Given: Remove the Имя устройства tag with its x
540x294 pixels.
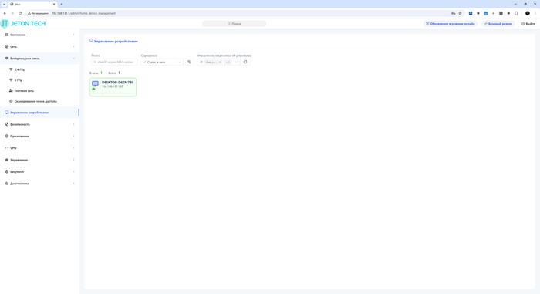Looking at the screenshot, I should [220, 62].
